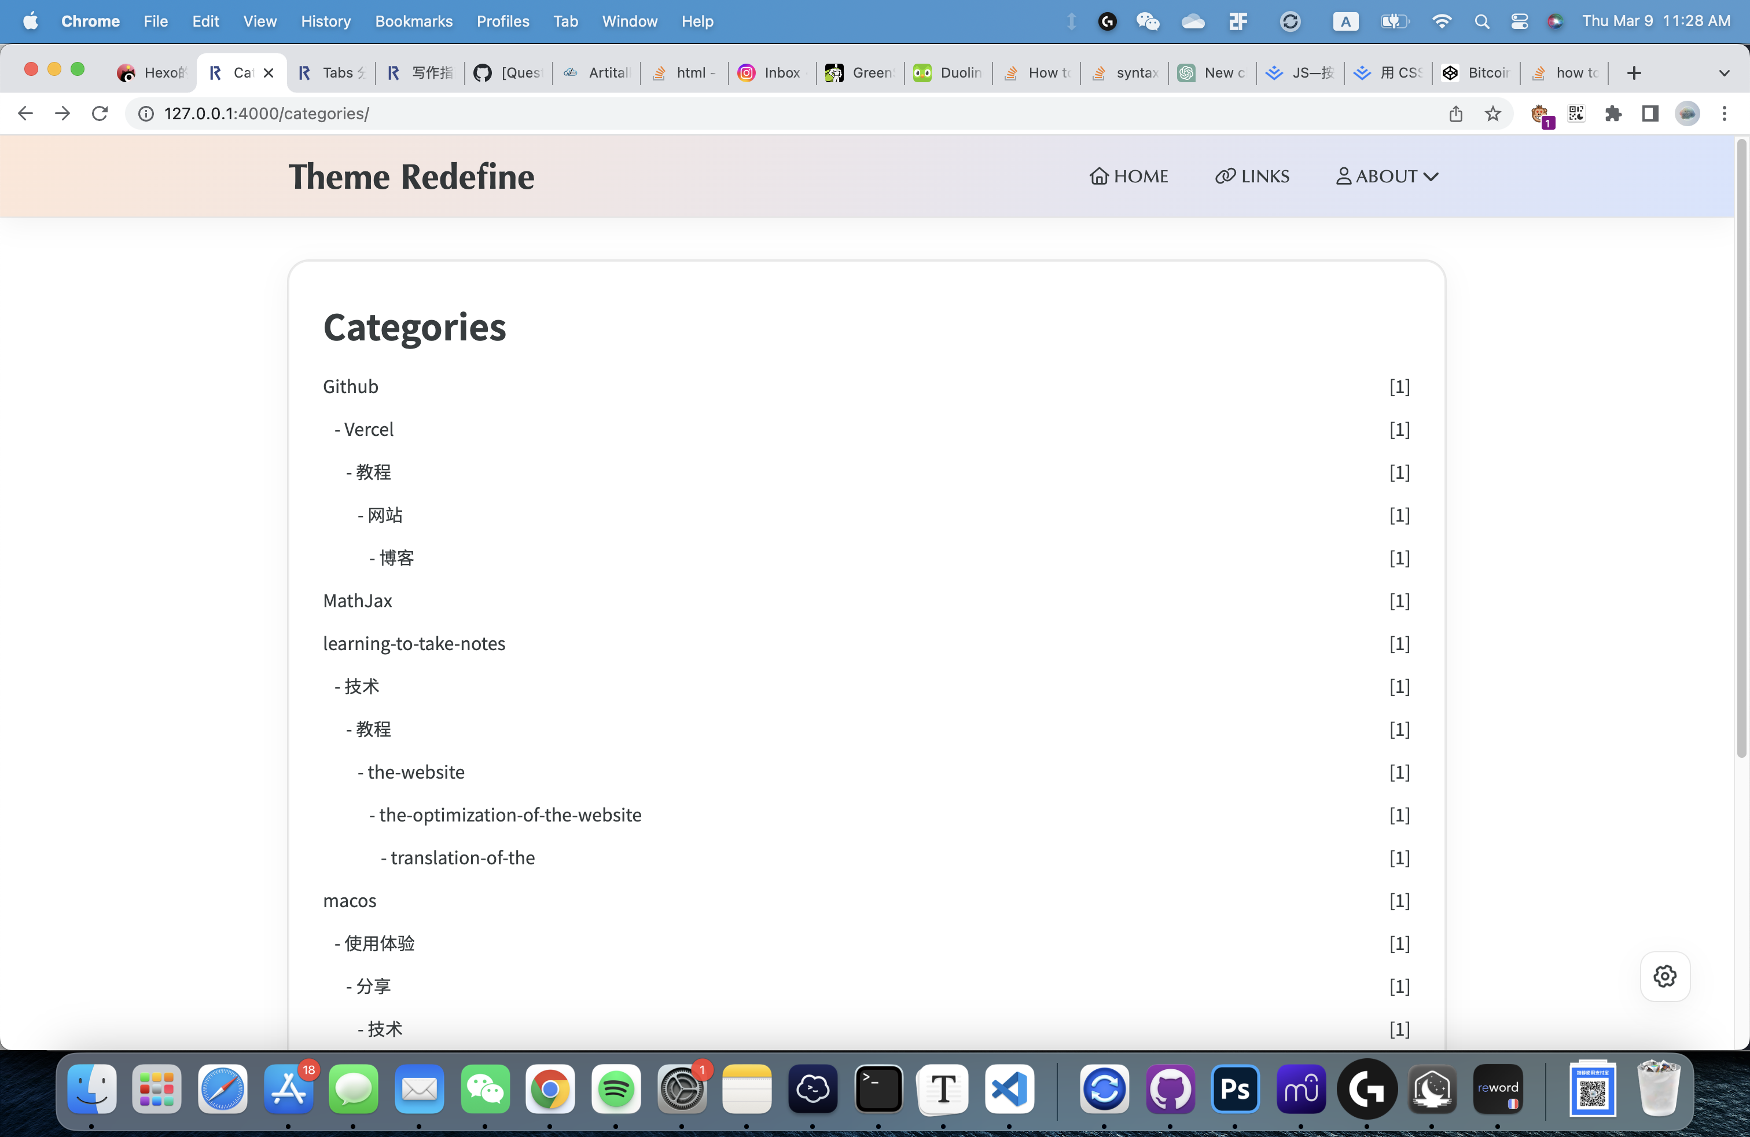Reload the current page

click(100, 113)
